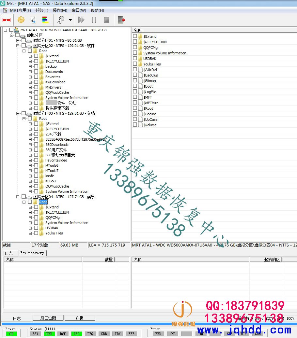Collapse the MRT ATA1 root drive node
Viewport: 297px width, 338px height.
[6, 30]
